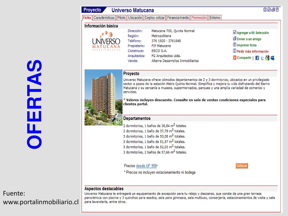Click the Compartir link
This screenshot has height=216, width=288.
pos(244,58)
